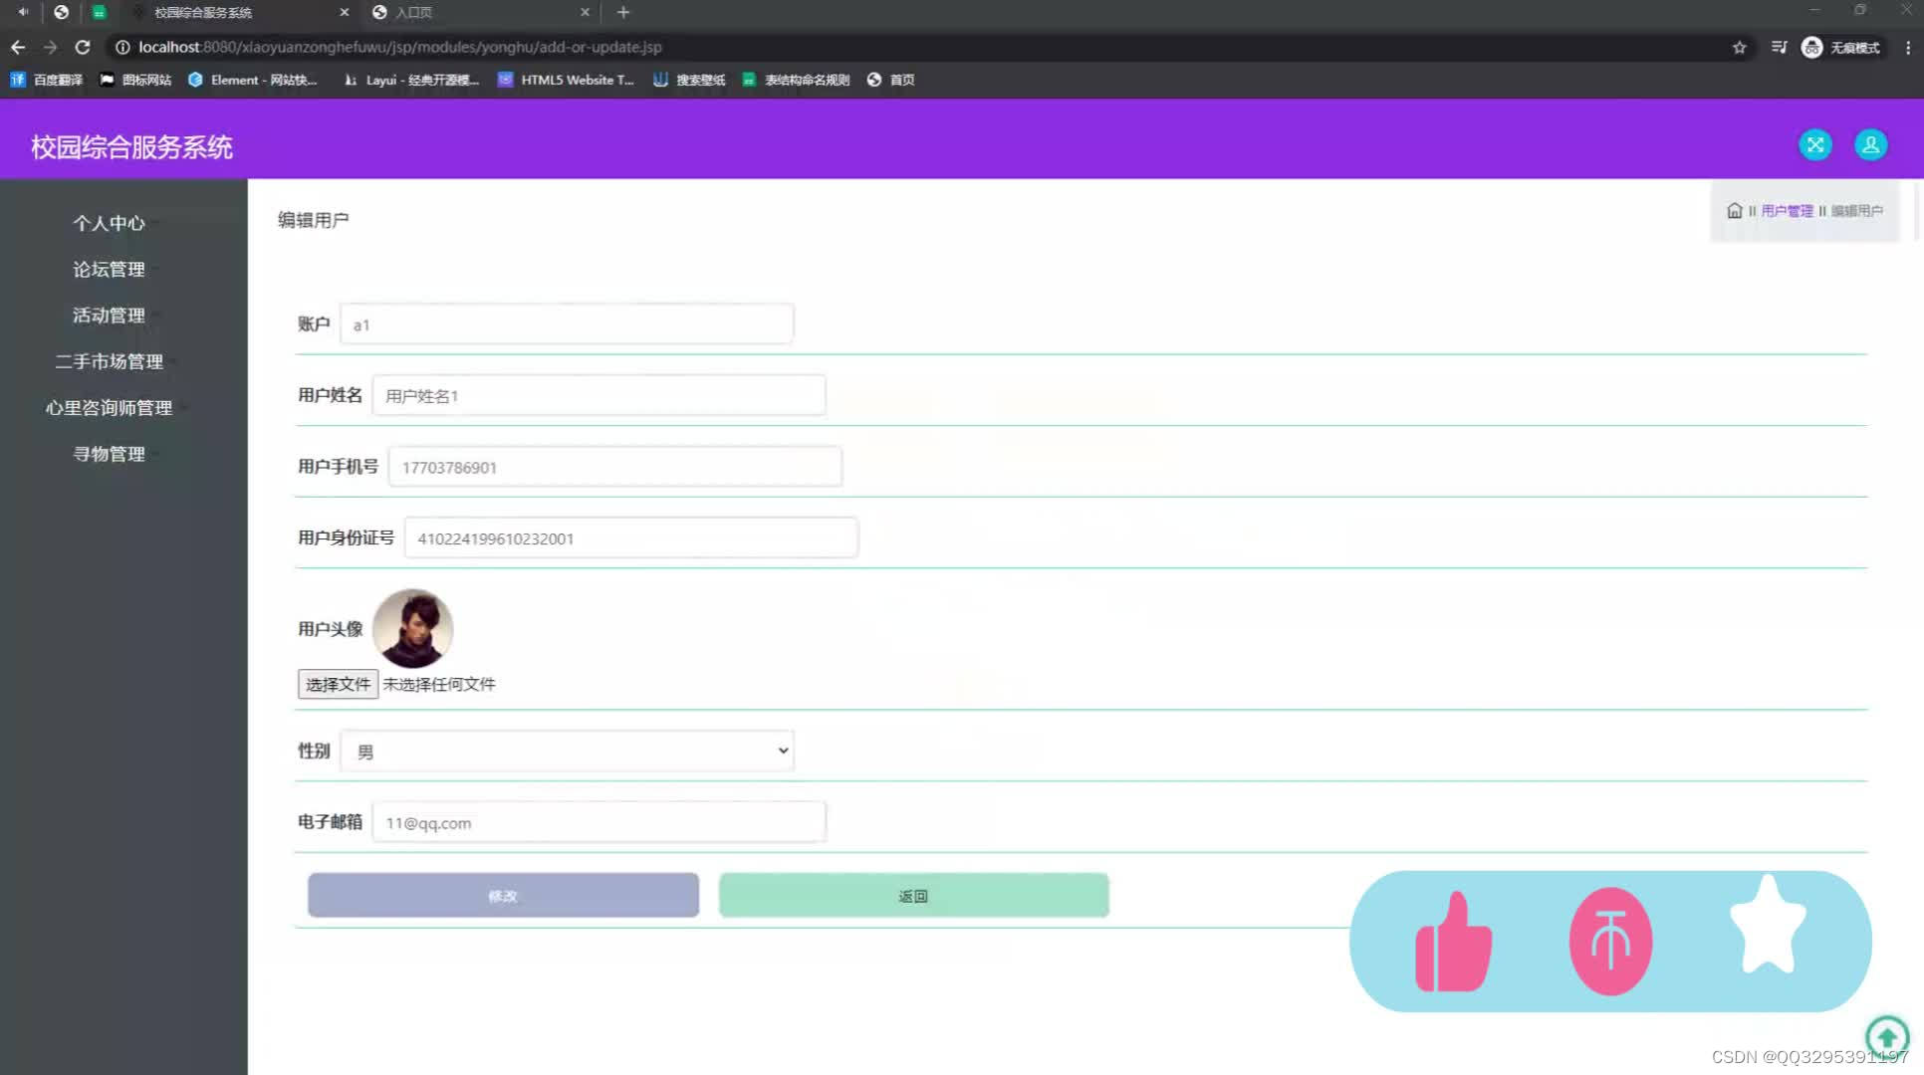This screenshot has height=1075, width=1924.
Task: Open 论坛管理 in the sidebar
Action: point(109,269)
